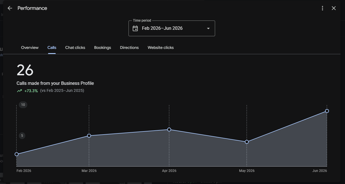The height and width of the screenshot is (184, 345).
Task: Close the Performance panel with the X
Action: (334, 8)
